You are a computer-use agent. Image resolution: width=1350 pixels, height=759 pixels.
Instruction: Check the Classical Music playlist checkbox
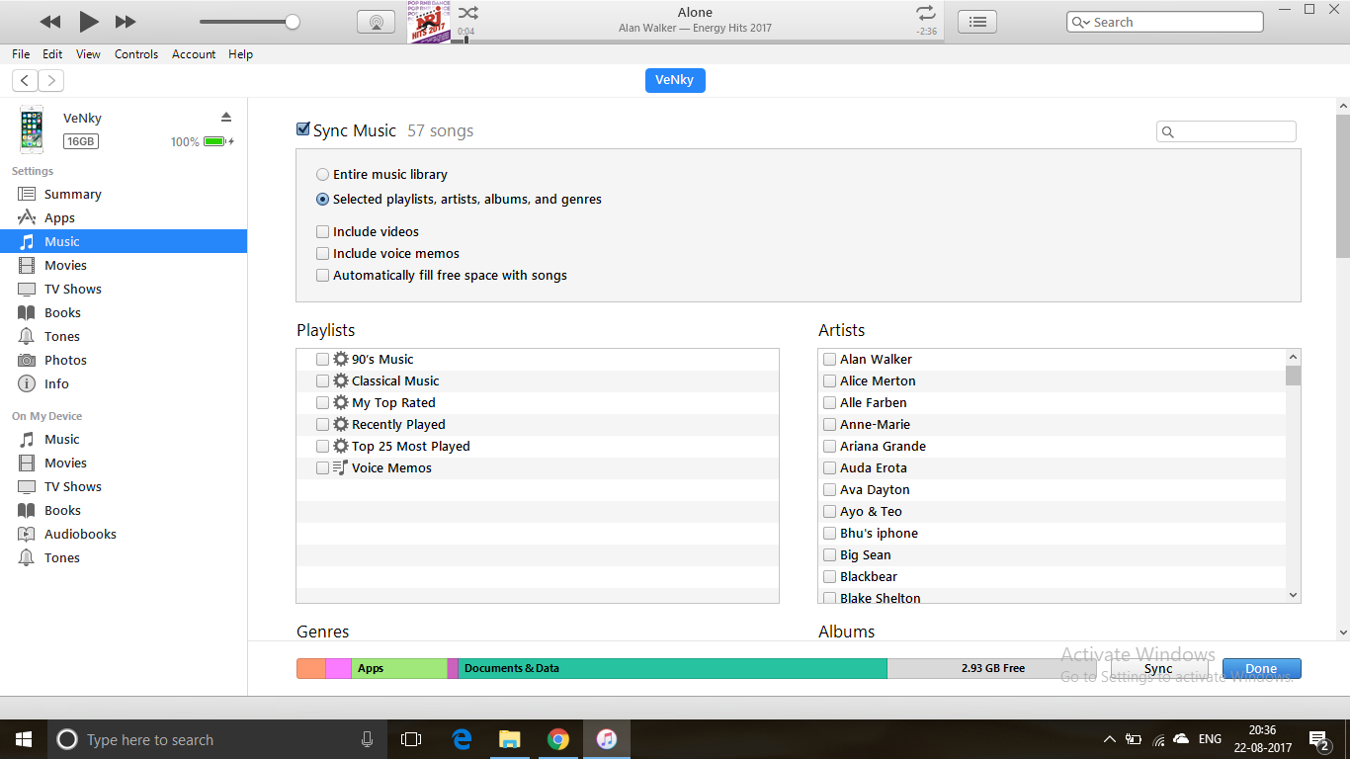323,381
